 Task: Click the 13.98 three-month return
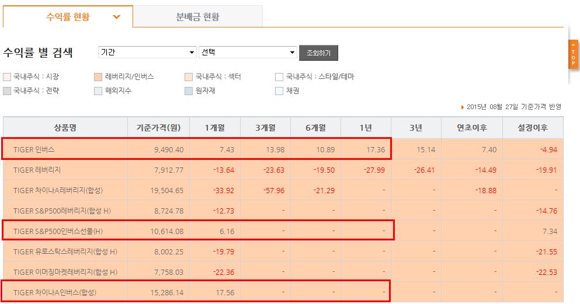click(275, 149)
